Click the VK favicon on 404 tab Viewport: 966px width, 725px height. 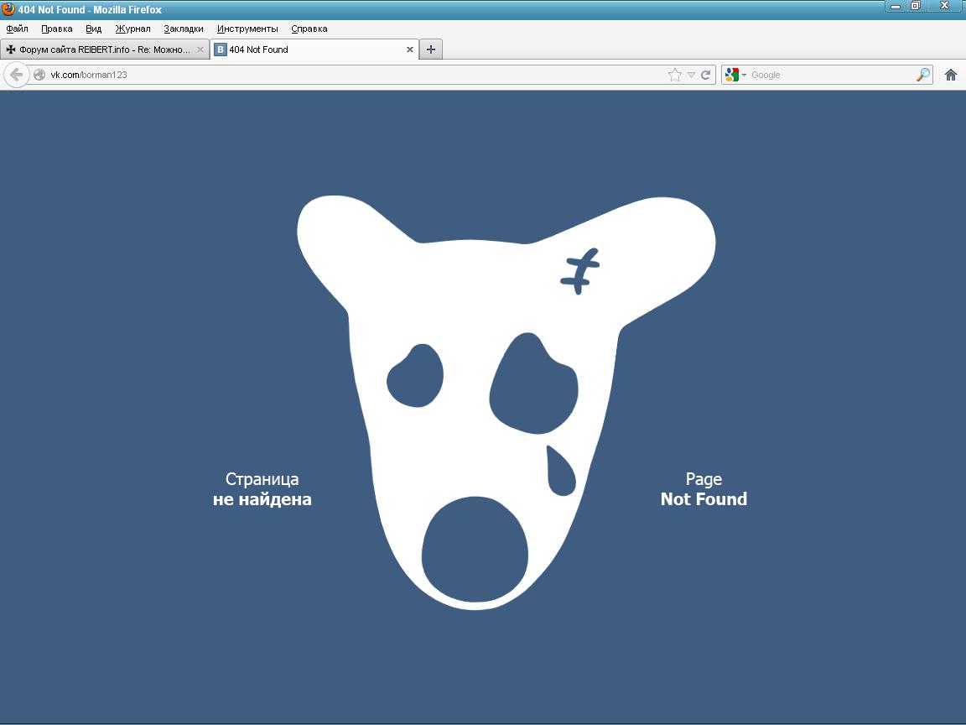(220, 50)
